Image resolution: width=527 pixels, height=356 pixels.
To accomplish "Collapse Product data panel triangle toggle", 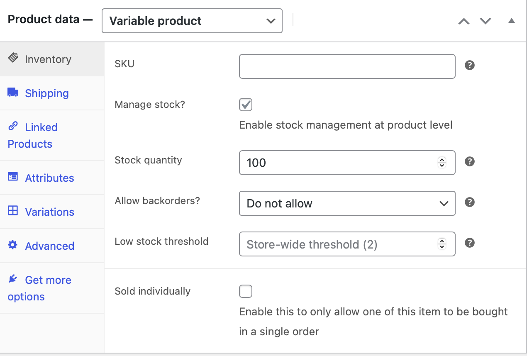I will click(512, 20).
